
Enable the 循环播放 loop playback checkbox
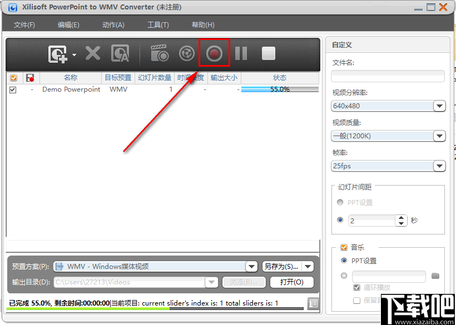click(356, 287)
